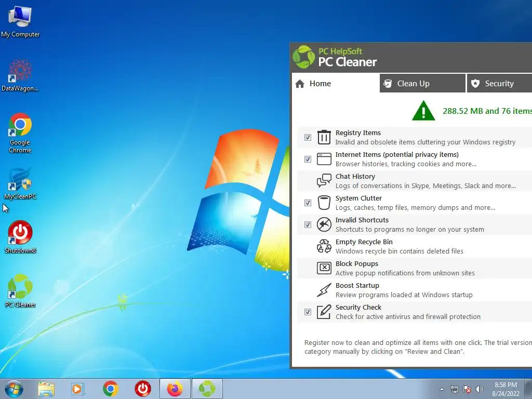532x399 pixels.
Task: Uncheck the Security Check checkbox
Action: 308,312
